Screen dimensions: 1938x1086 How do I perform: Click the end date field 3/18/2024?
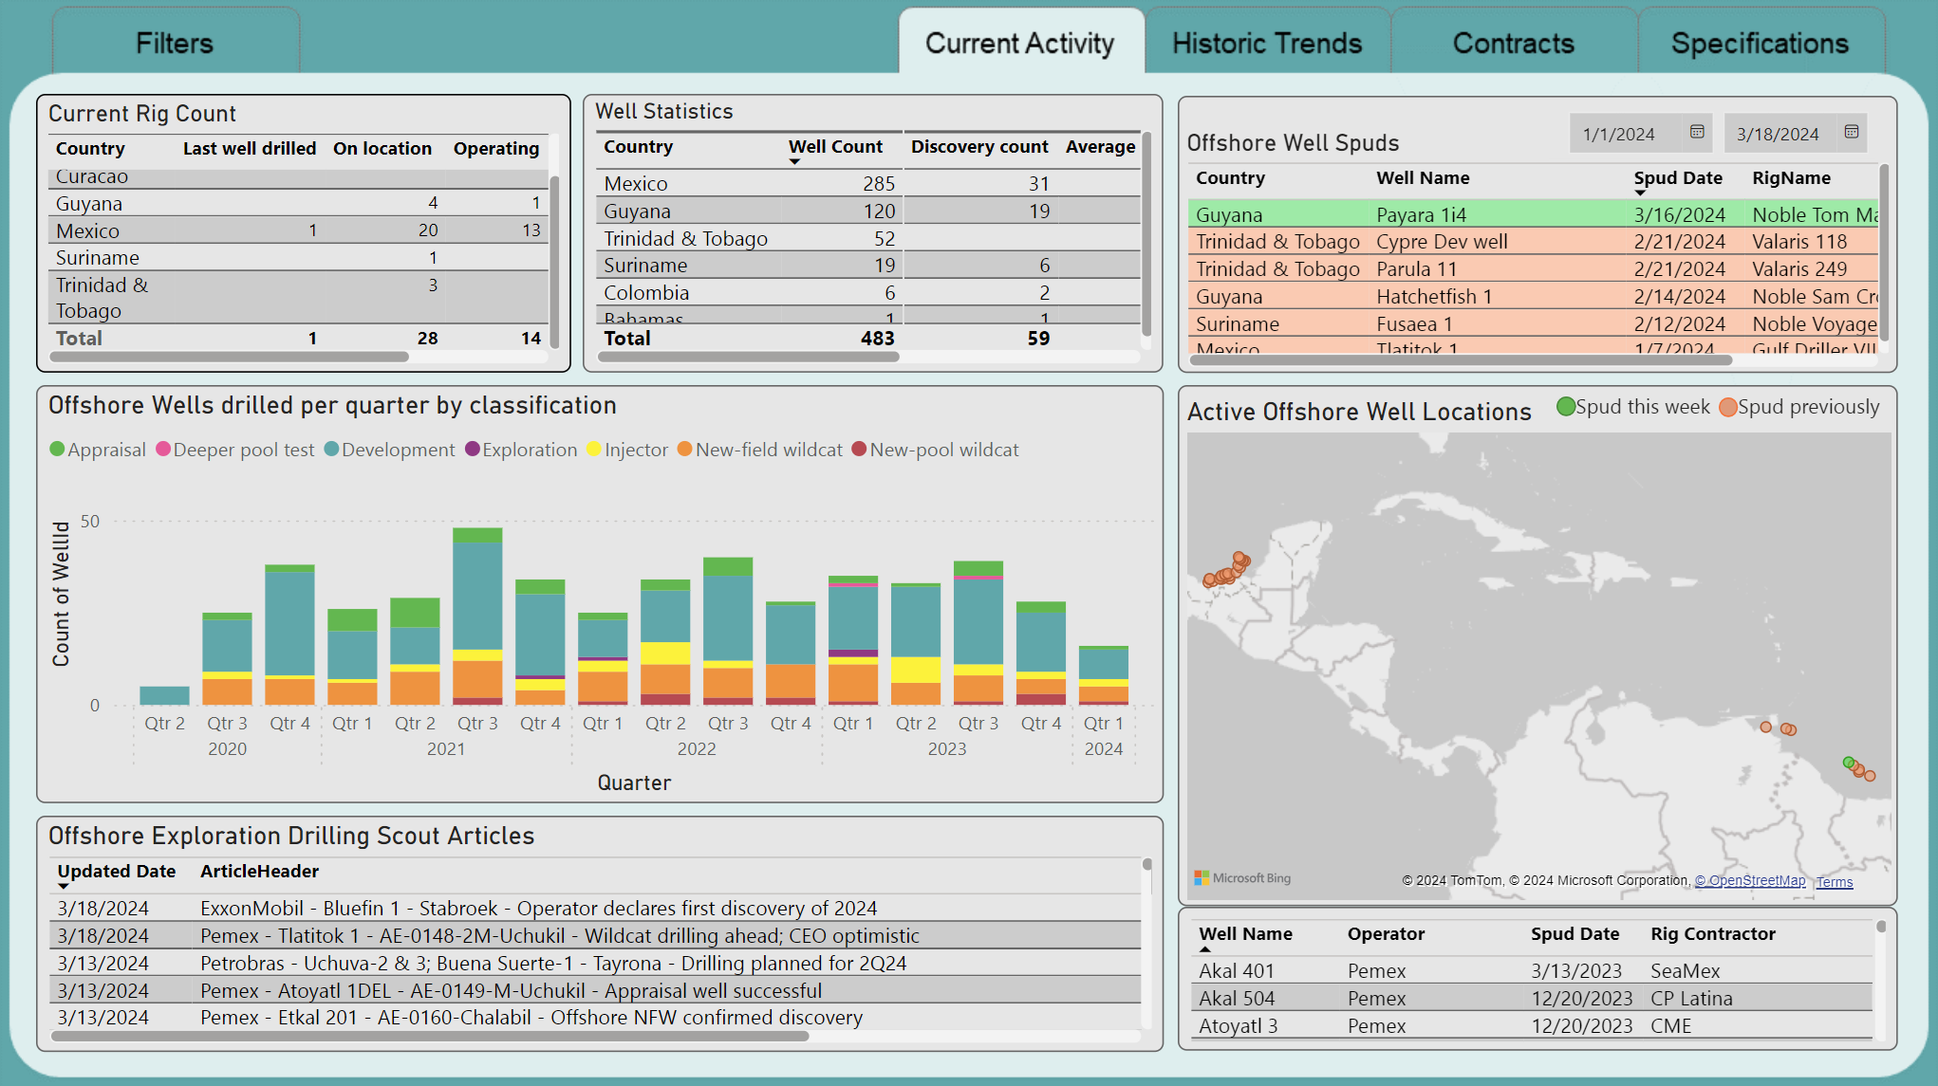tap(1777, 135)
